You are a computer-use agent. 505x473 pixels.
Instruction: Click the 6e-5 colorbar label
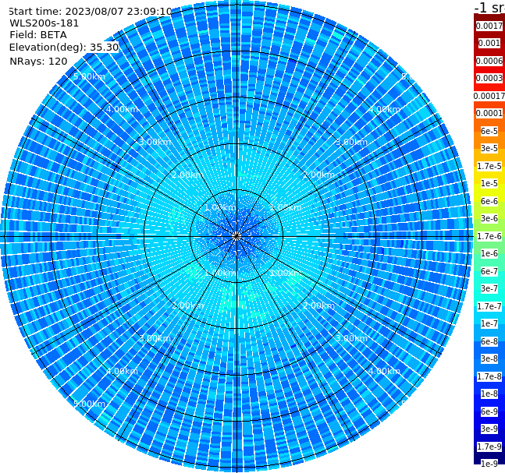click(489, 131)
